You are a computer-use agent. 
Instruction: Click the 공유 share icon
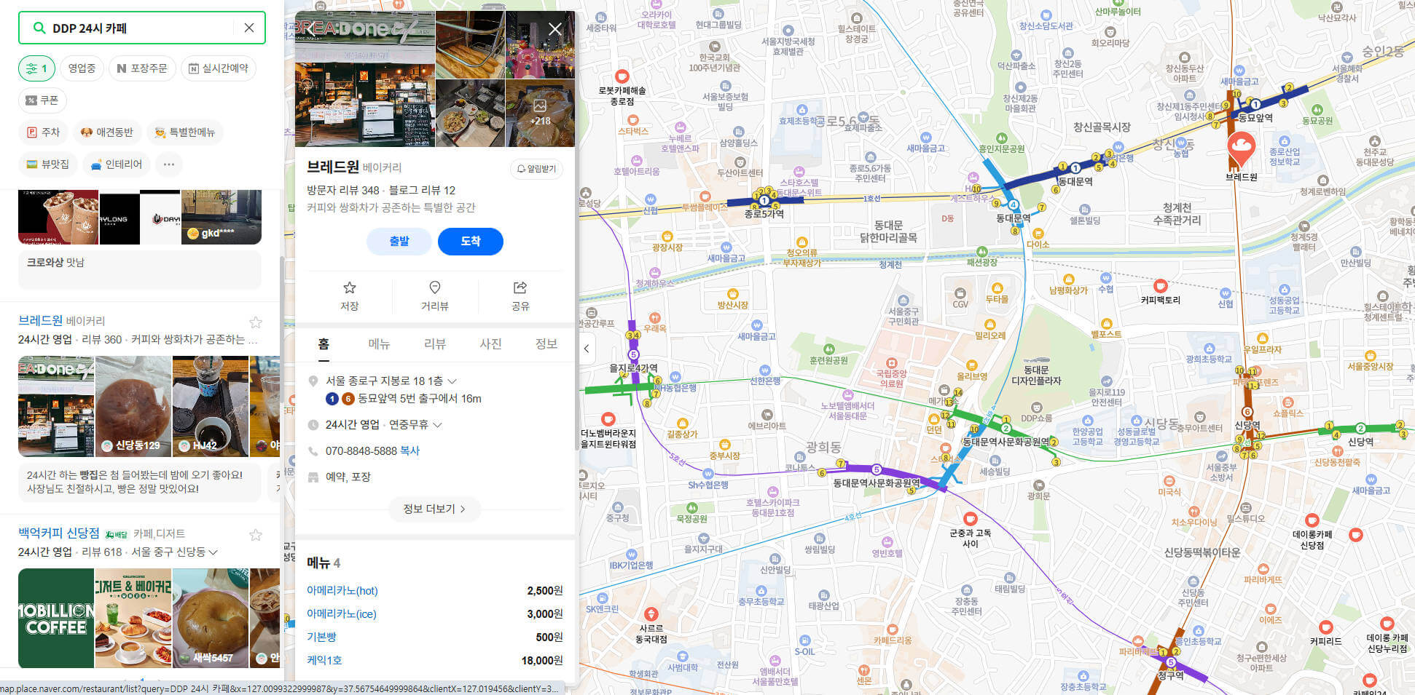[520, 288]
